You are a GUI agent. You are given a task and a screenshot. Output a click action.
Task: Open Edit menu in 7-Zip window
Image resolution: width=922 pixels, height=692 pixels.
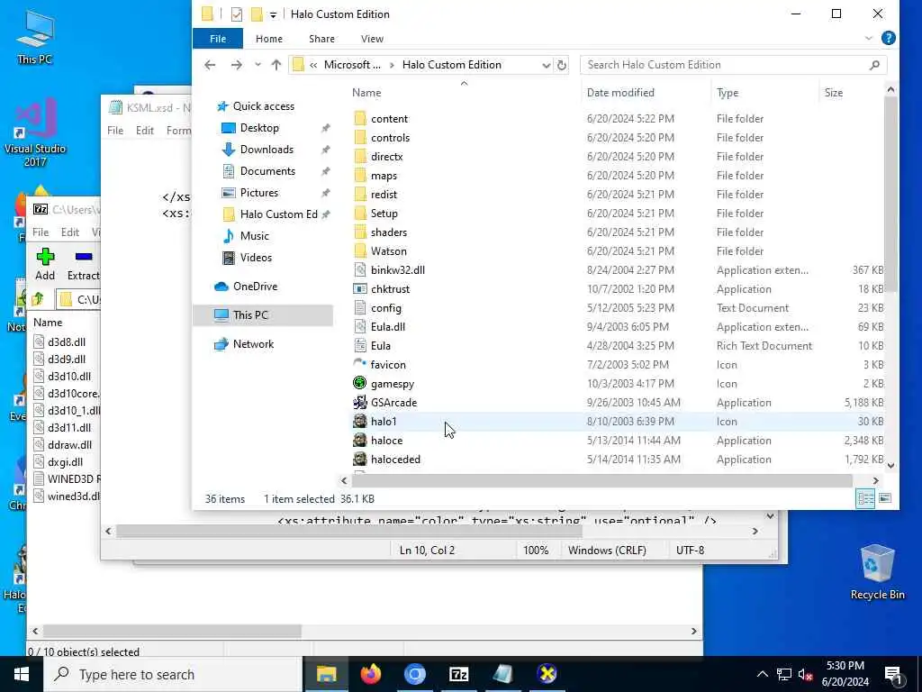[x=70, y=232]
